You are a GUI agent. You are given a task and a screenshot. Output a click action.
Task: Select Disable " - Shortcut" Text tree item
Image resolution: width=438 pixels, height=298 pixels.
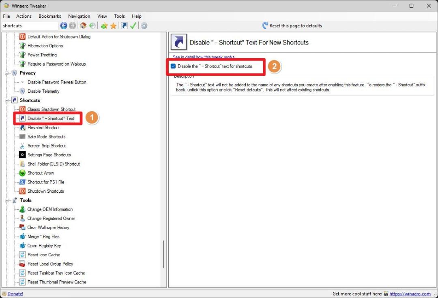[51, 119]
